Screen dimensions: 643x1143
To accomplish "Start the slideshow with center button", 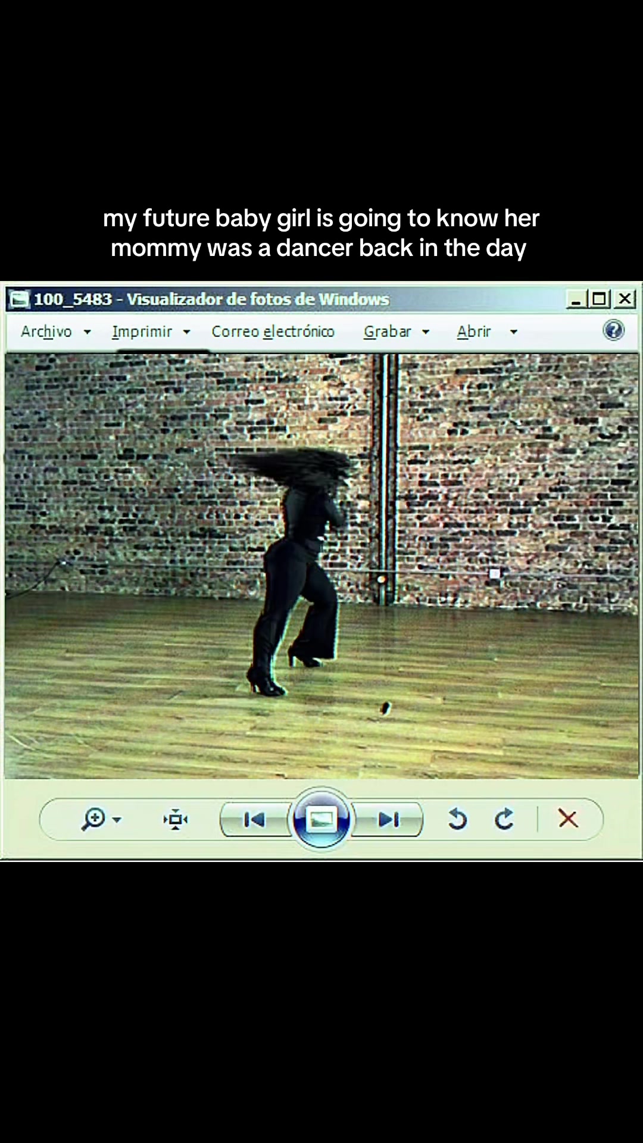I will (x=321, y=819).
